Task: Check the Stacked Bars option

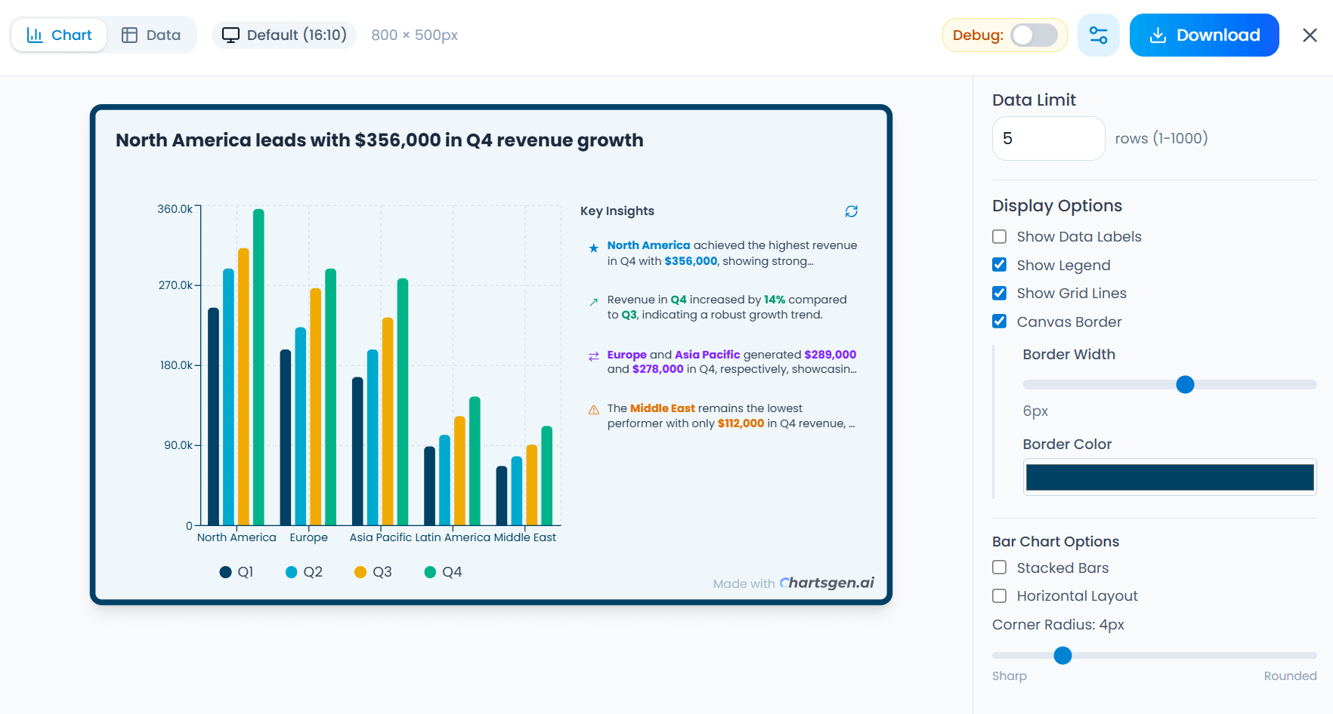Action: (x=999, y=568)
